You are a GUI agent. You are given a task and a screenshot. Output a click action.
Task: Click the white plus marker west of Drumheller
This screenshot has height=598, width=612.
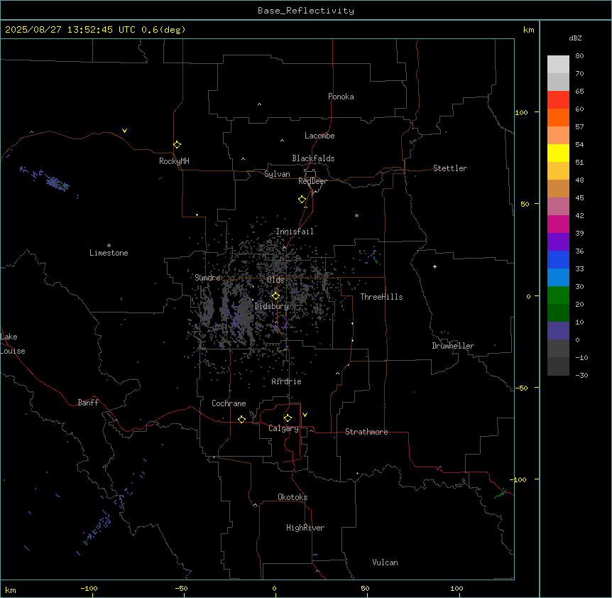coord(435,266)
